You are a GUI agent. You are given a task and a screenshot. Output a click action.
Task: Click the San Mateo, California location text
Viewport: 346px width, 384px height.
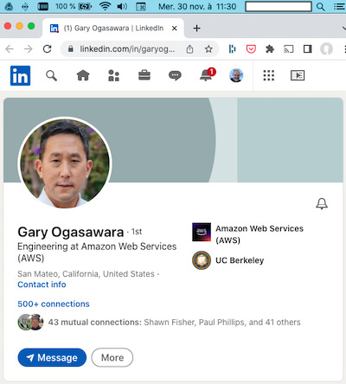tap(86, 274)
